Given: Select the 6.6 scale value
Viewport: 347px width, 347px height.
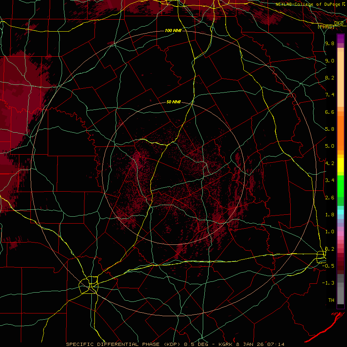Looking at the screenshot, I should click(330, 112).
